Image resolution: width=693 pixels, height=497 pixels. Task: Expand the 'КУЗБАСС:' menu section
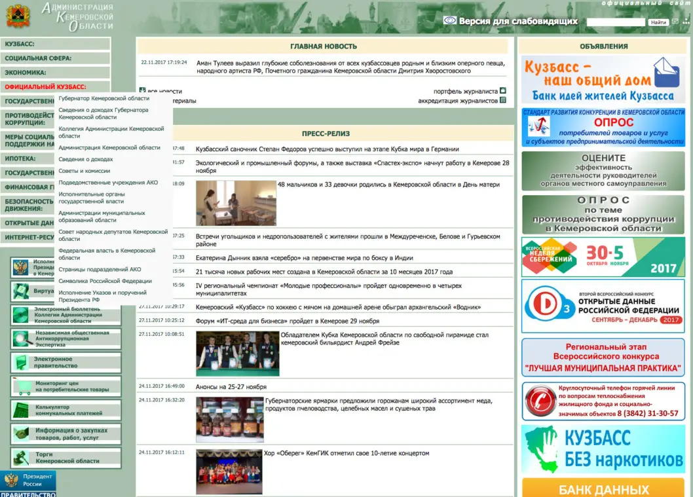click(x=55, y=44)
